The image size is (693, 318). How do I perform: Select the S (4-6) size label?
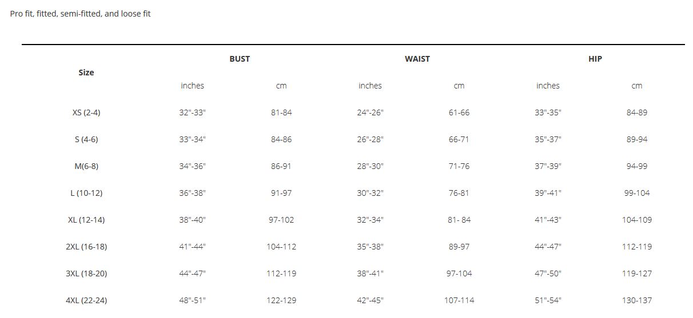click(86, 139)
